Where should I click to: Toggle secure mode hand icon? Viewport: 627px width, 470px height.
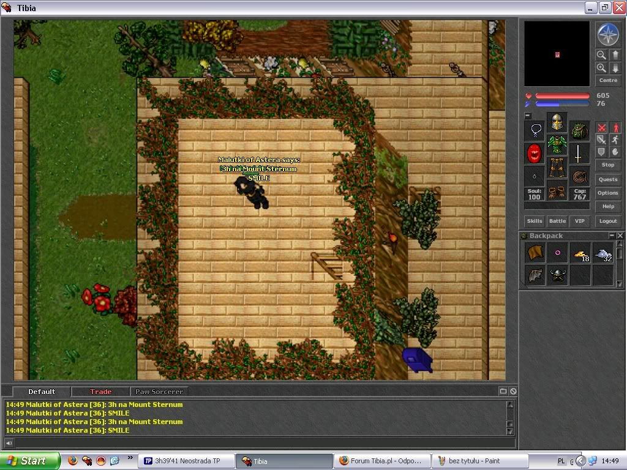(615, 152)
